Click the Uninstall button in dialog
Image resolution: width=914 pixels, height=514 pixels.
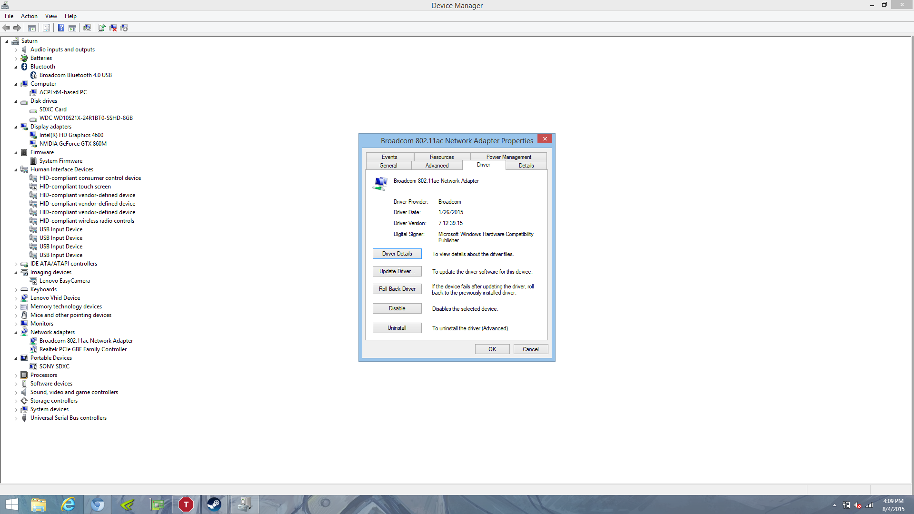397,328
